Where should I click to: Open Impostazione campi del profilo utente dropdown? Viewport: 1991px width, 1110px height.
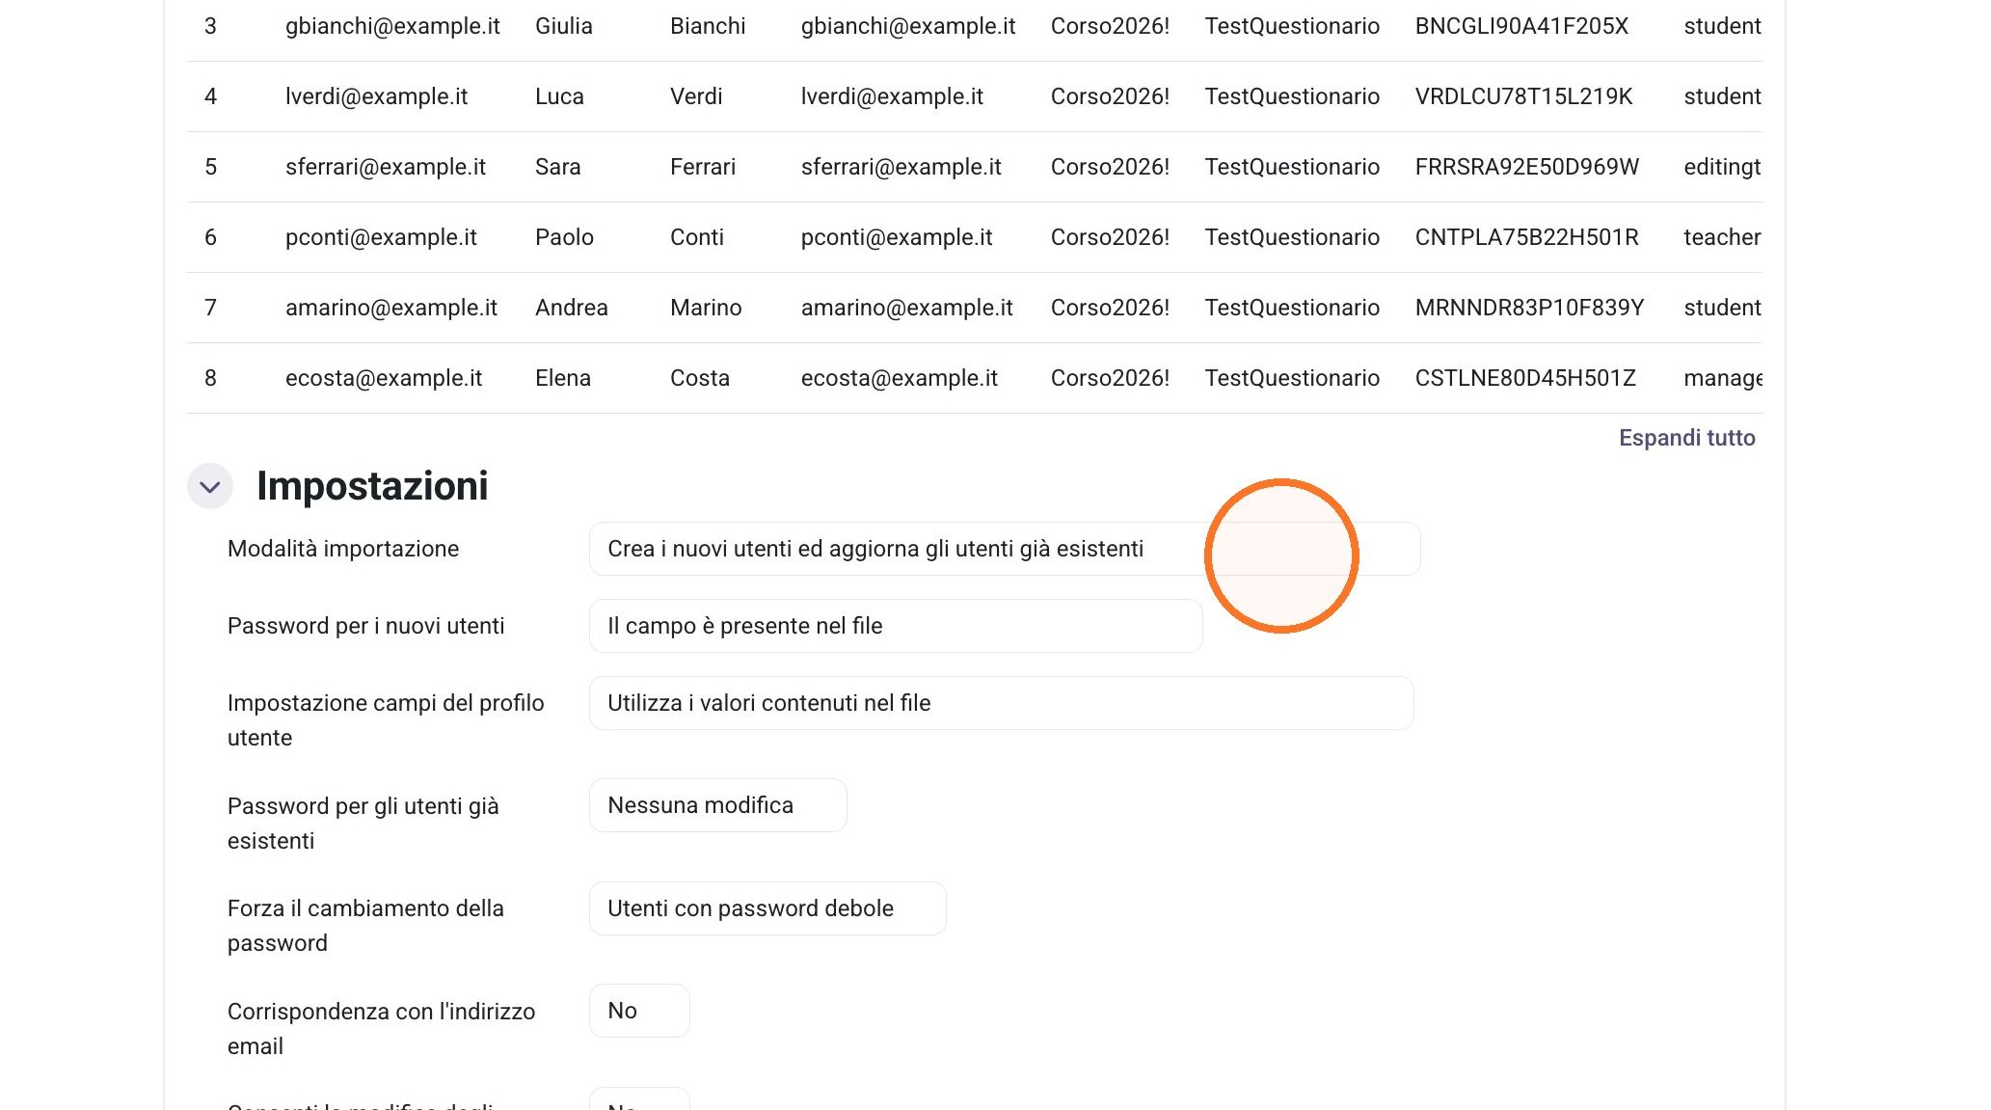(1001, 703)
